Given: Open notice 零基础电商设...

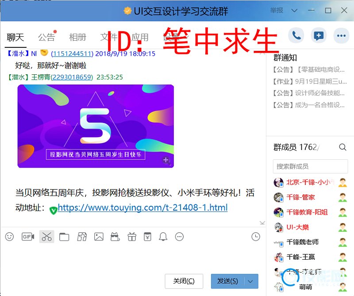Looking at the screenshot, I should coord(309,69).
